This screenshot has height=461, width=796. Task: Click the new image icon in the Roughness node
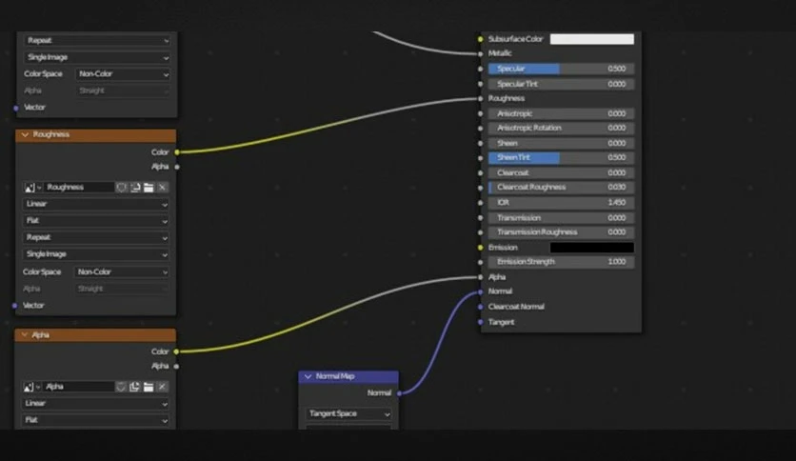pyautogui.click(x=135, y=188)
